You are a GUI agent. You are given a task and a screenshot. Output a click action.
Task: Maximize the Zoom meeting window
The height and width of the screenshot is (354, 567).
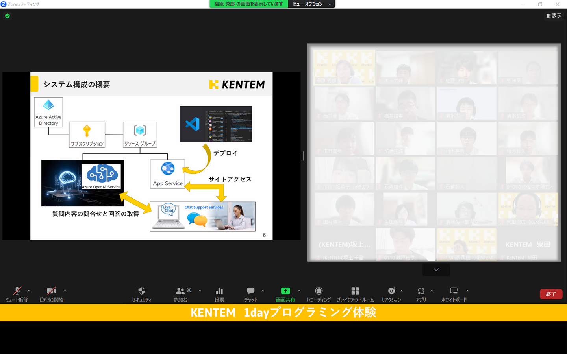(x=540, y=4)
